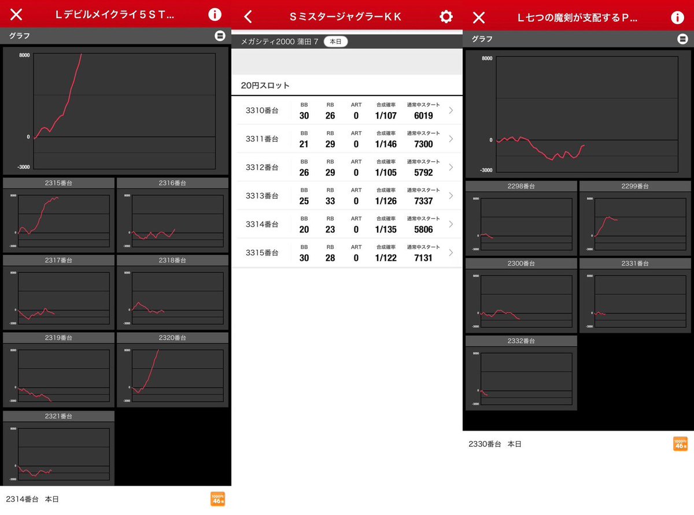Close the Lデビルメイクライ5 graph screen
The image size is (694, 515).
coord(16,15)
